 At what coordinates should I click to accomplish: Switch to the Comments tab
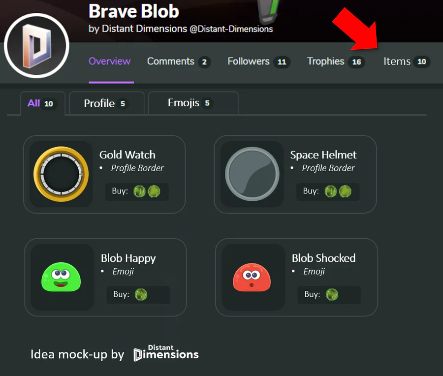[x=179, y=62]
